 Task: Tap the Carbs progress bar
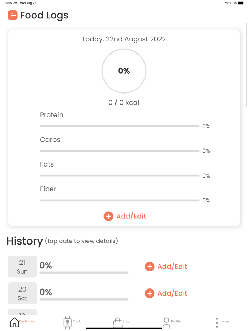click(x=120, y=151)
